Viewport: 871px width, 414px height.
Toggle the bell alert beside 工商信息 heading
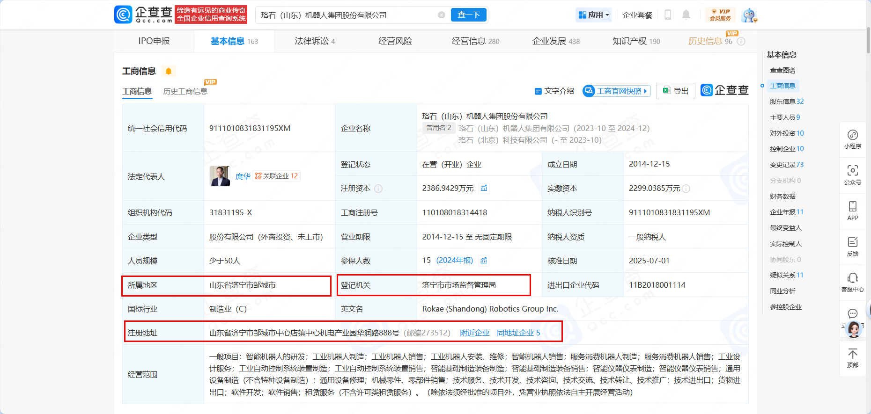(169, 71)
